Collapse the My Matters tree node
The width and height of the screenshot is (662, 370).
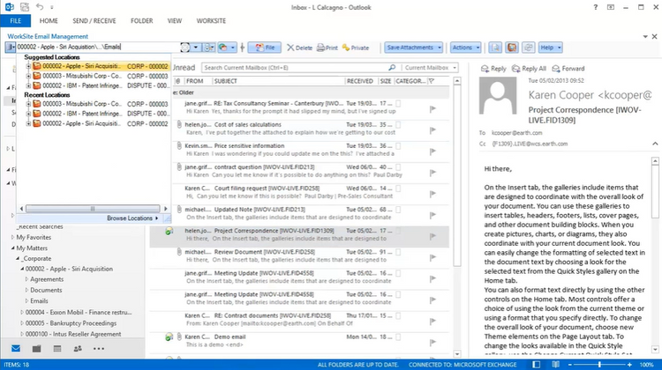[12, 248]
